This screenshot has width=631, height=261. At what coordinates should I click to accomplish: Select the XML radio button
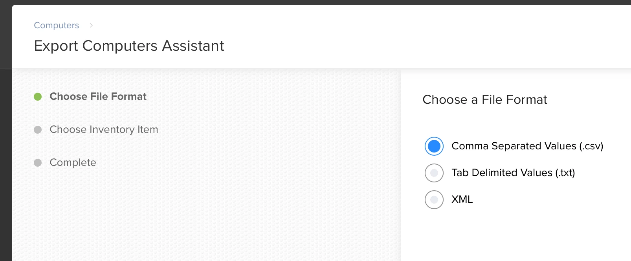point(434,200)
